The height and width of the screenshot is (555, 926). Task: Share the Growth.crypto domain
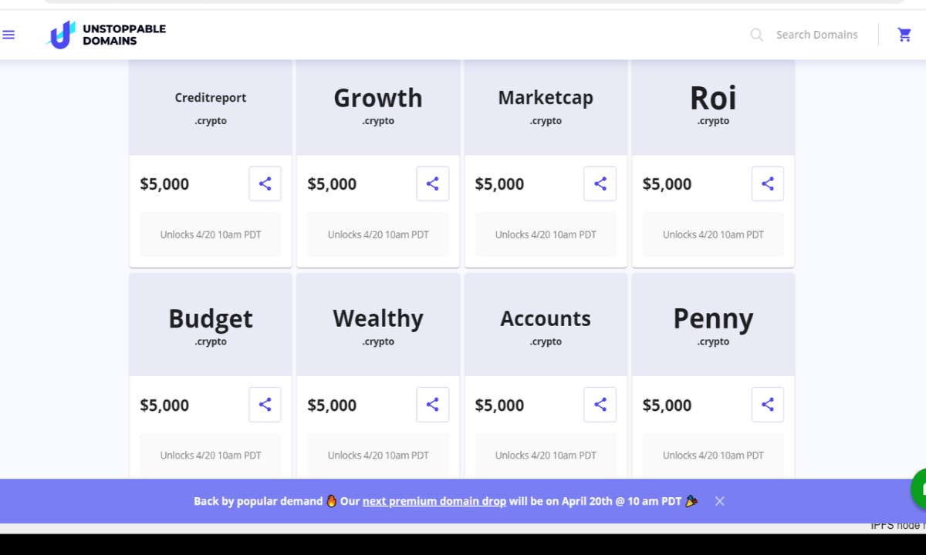[x=432, y=183]
